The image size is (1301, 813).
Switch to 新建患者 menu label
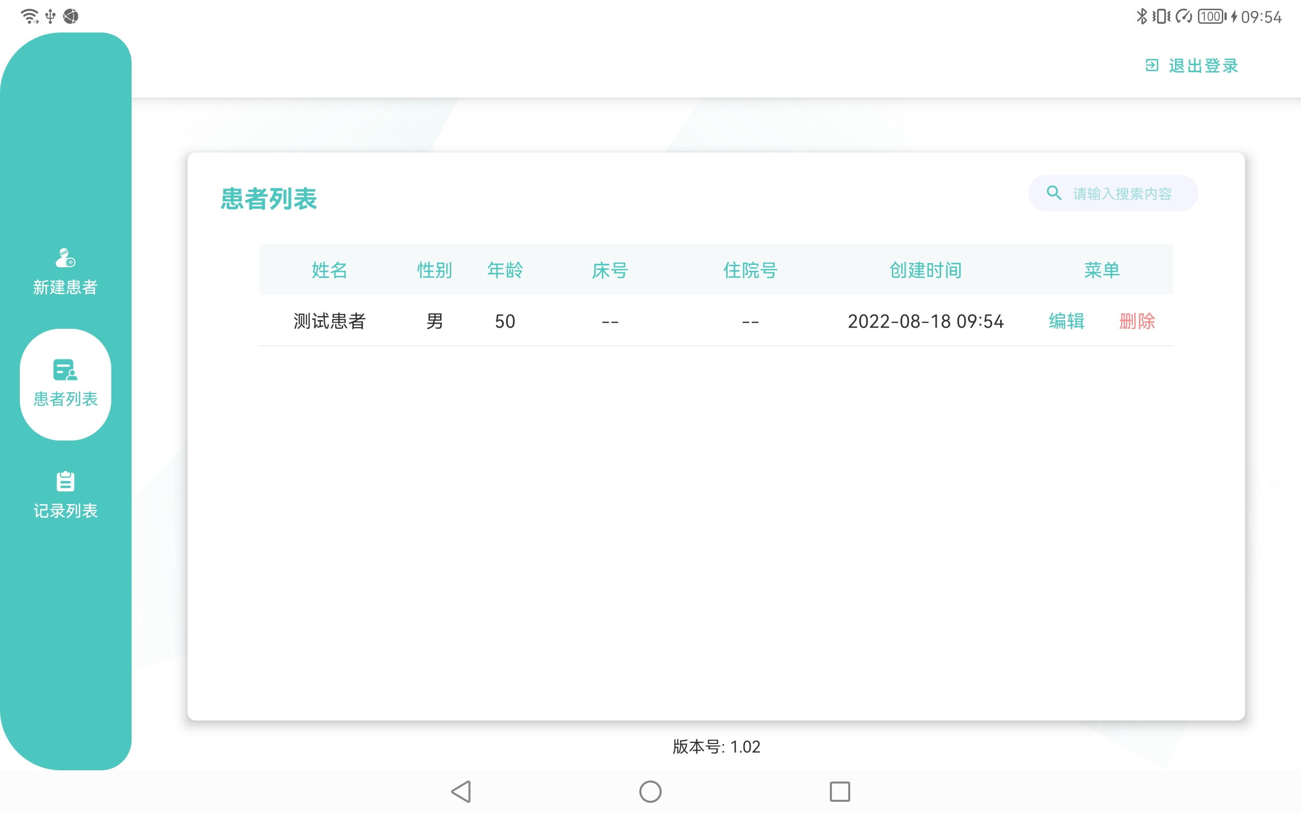66,287
